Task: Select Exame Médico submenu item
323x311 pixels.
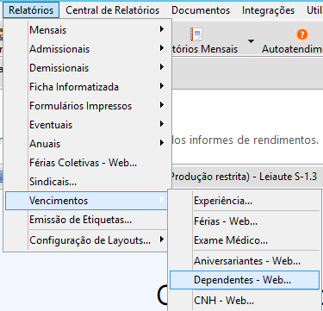Action: point(245,240)
